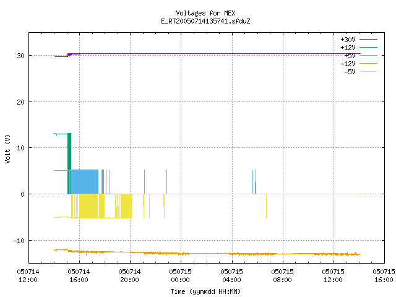Click the x-axis tick 050715 04:00
396x297 pixels.
pos(231,276)
